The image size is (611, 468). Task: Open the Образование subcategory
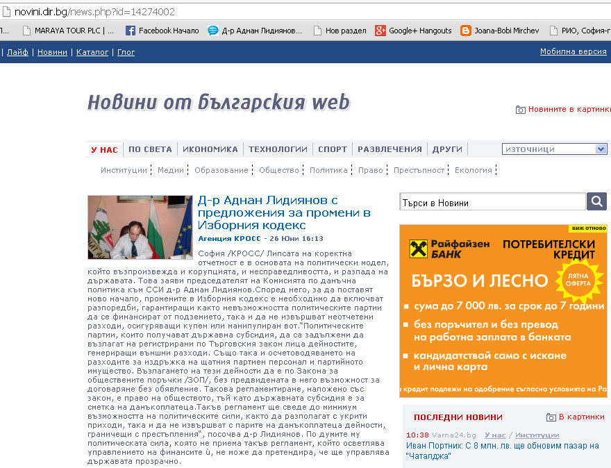click(221, 170)
